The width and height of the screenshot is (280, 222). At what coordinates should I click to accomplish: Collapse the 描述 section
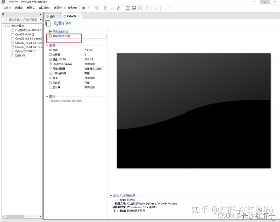coord(47,96)
